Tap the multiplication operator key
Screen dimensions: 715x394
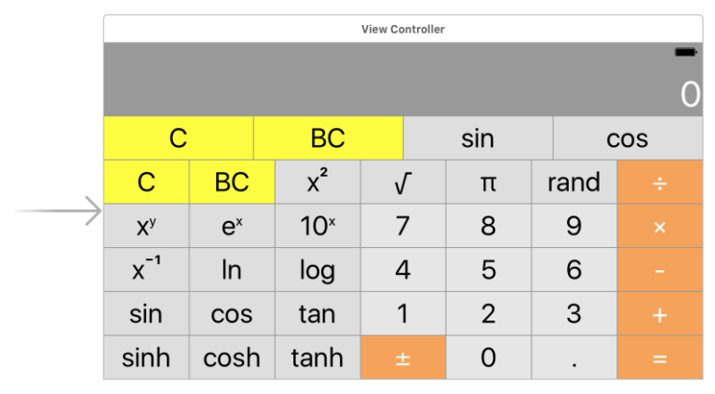(660, 226)
